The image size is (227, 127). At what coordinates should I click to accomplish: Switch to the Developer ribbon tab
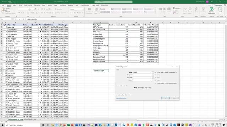coord(62,5)
